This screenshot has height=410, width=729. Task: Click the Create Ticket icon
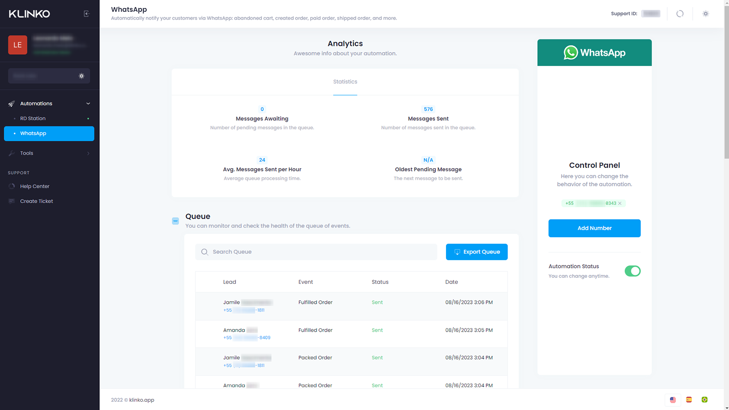click(11, 201)
